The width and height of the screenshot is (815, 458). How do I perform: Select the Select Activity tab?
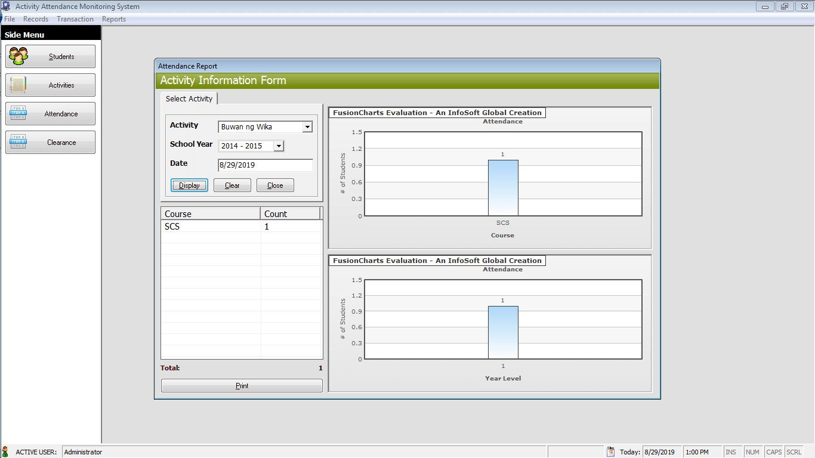189,98
